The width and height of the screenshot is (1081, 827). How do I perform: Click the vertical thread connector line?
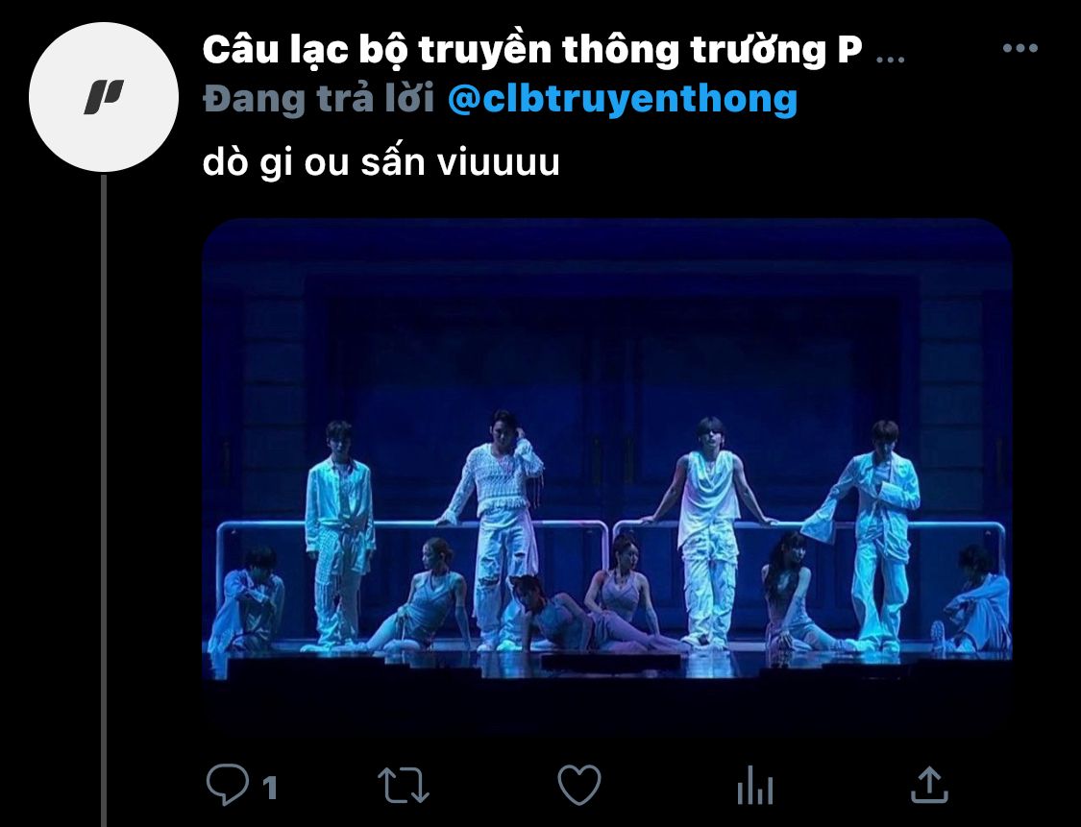(104, 499)
